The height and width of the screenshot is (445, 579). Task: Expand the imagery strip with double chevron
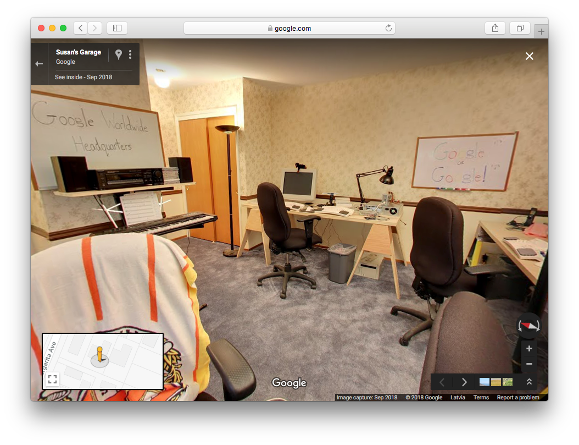[529, 382]
